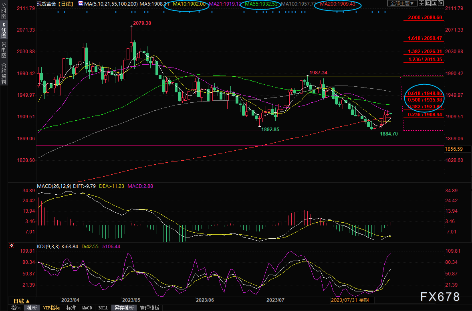
Task: Apply the BOLL template
Action: 103,308
